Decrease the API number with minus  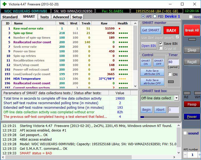point(185,155)
